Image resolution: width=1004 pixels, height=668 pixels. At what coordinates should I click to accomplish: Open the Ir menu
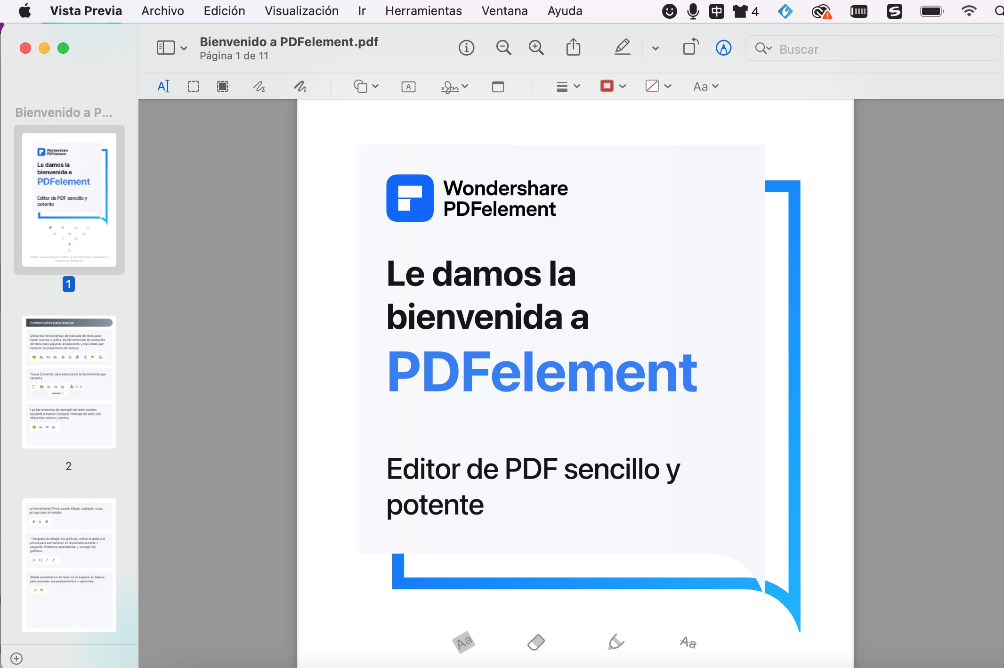click(362, 11)
